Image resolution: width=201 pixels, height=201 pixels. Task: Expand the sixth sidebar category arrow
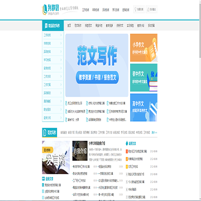61,76
